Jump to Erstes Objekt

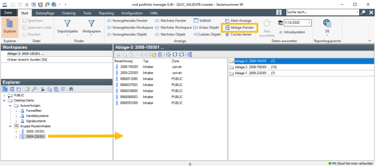[x=206, y=28]
